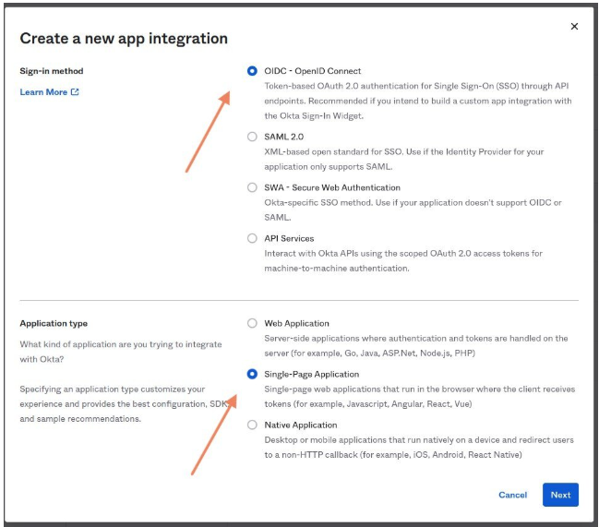Select the Web Application radio button

[252, 323]
